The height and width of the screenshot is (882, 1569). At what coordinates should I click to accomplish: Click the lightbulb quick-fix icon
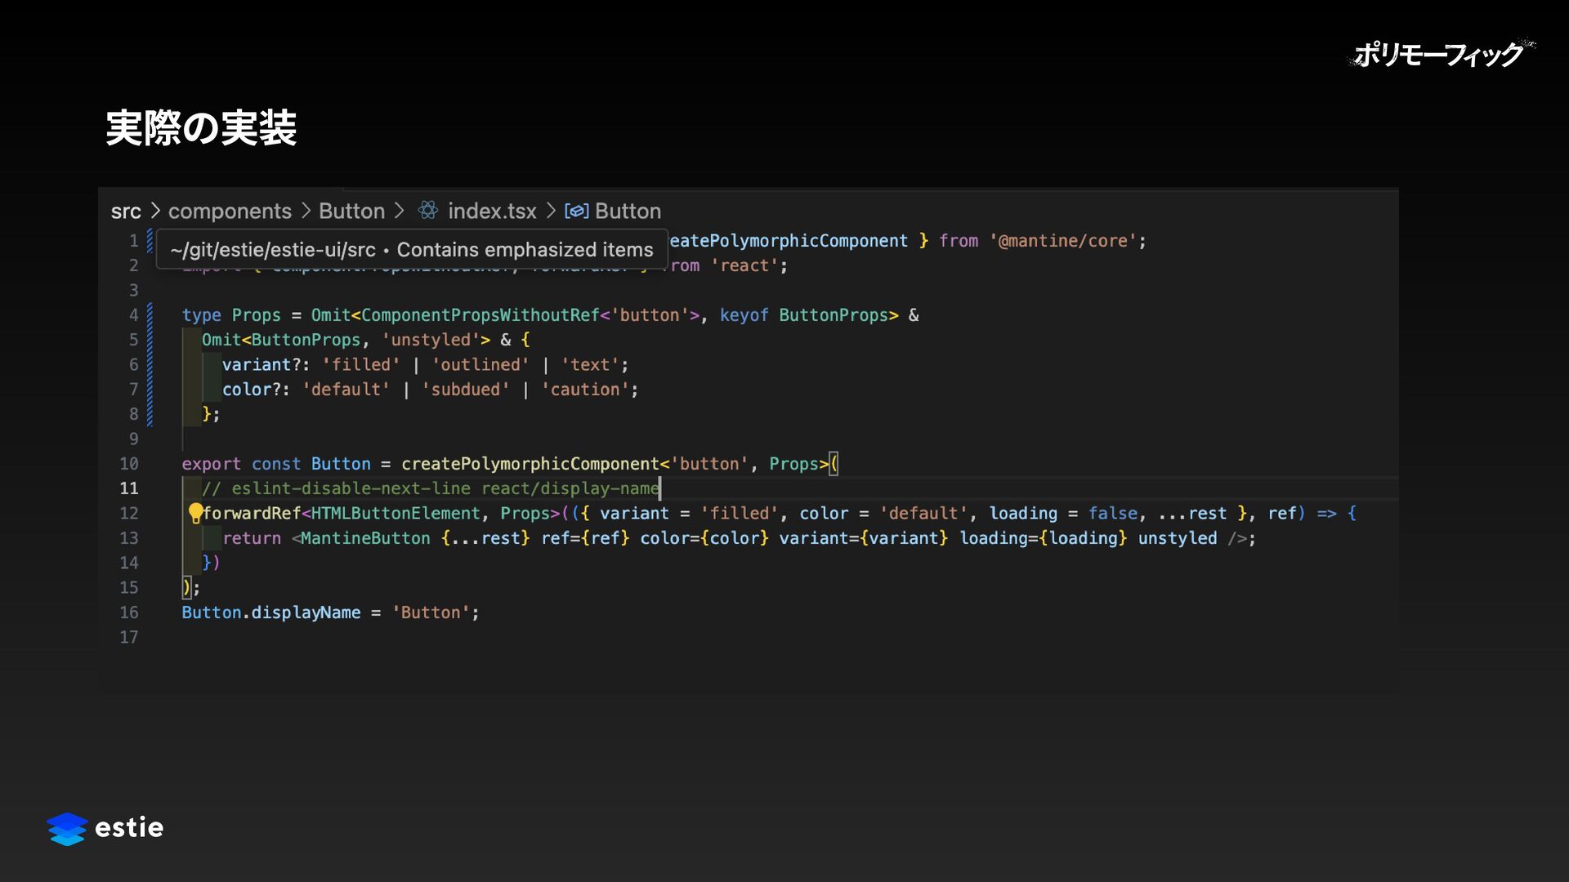click(195, 513)
